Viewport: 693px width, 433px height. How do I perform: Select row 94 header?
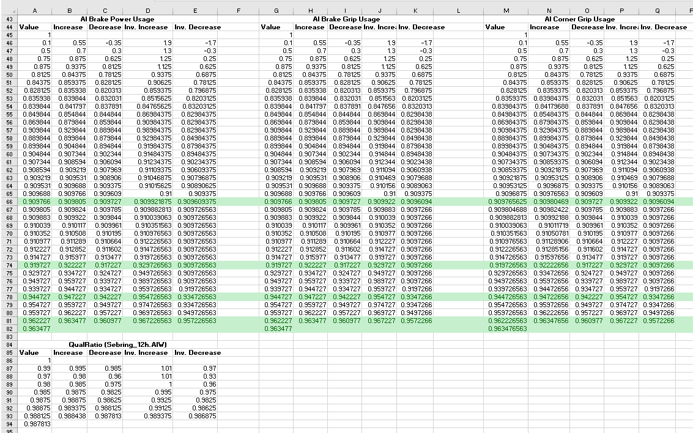tap(9, 424)
